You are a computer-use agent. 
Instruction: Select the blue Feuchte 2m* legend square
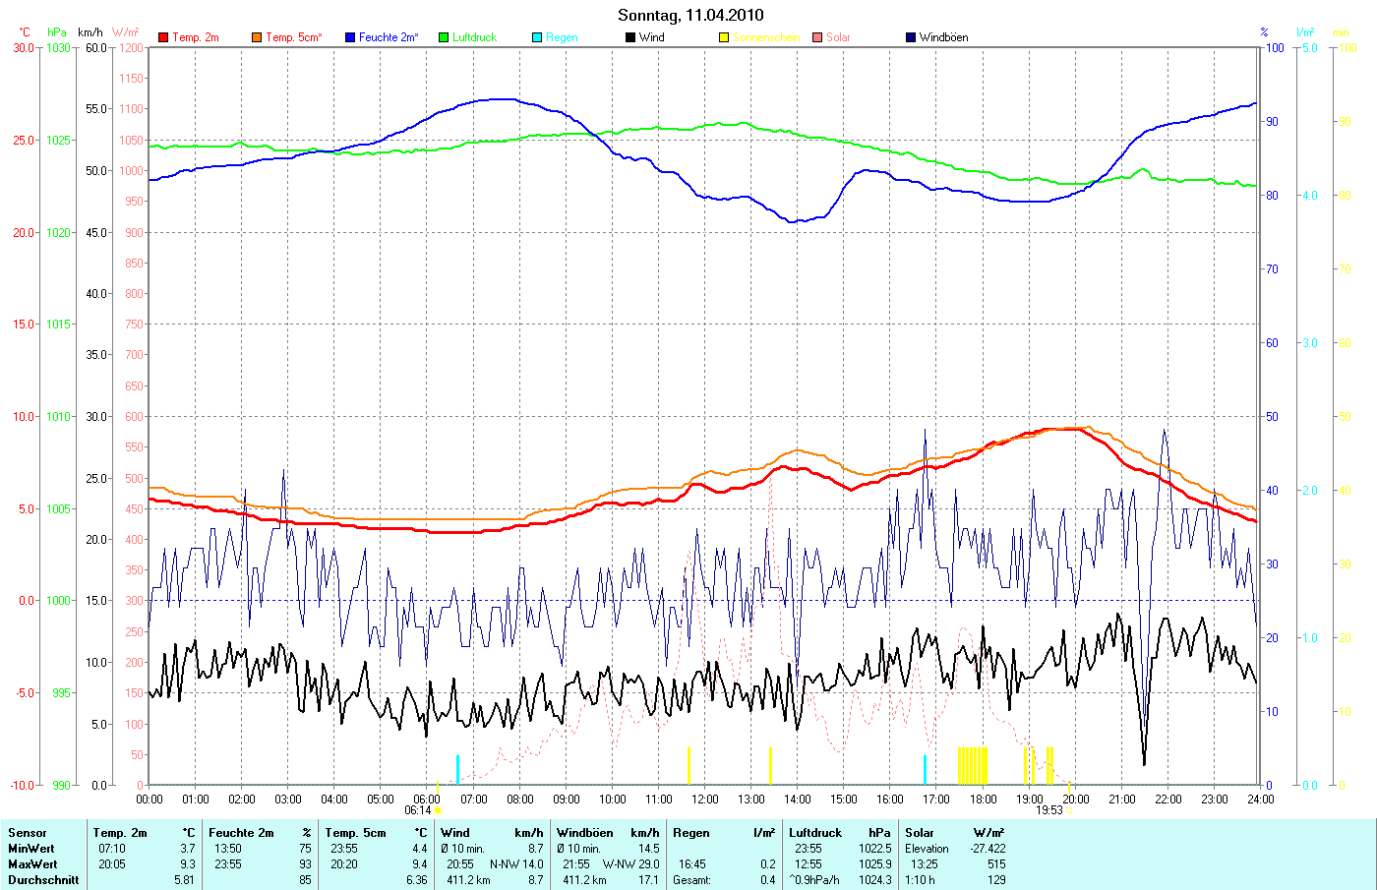(x=350, y=37)
